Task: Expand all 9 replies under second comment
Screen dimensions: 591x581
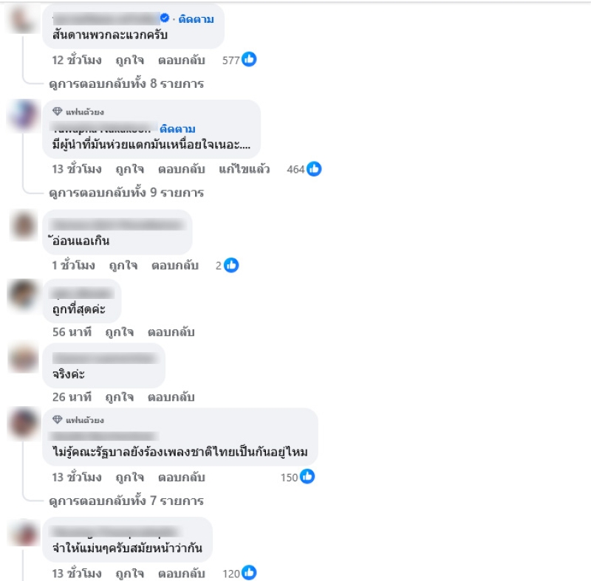Action: coord(126,193)
